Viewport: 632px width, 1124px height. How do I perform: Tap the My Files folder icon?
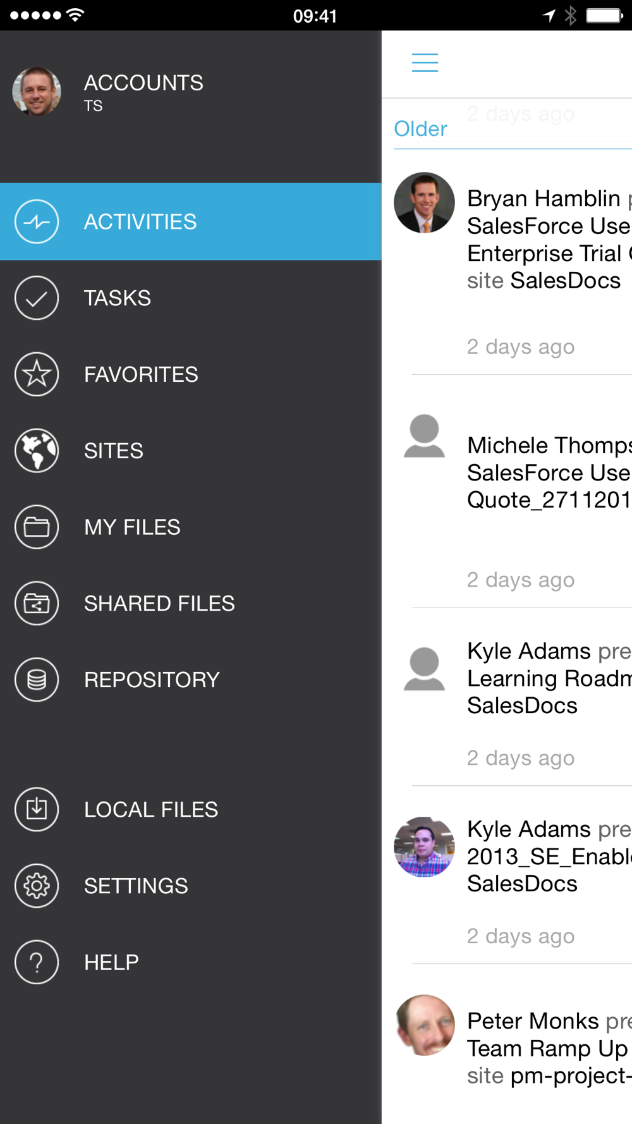click(37, 527)
